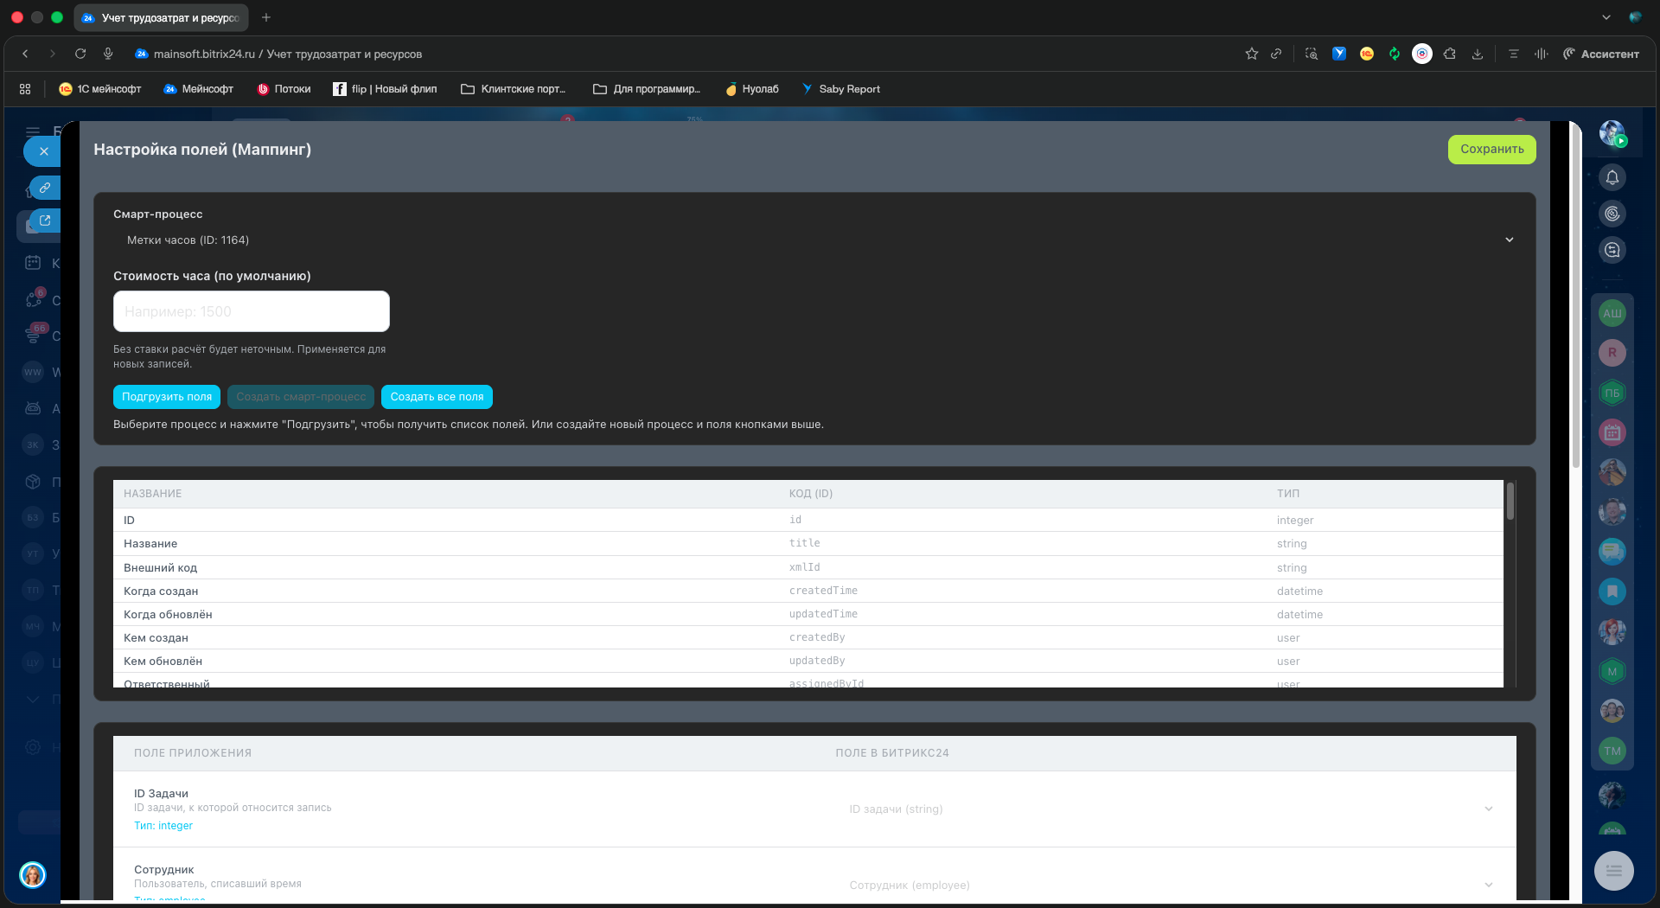
Task: Click the hourly cost input field
Action: [252, 311]
